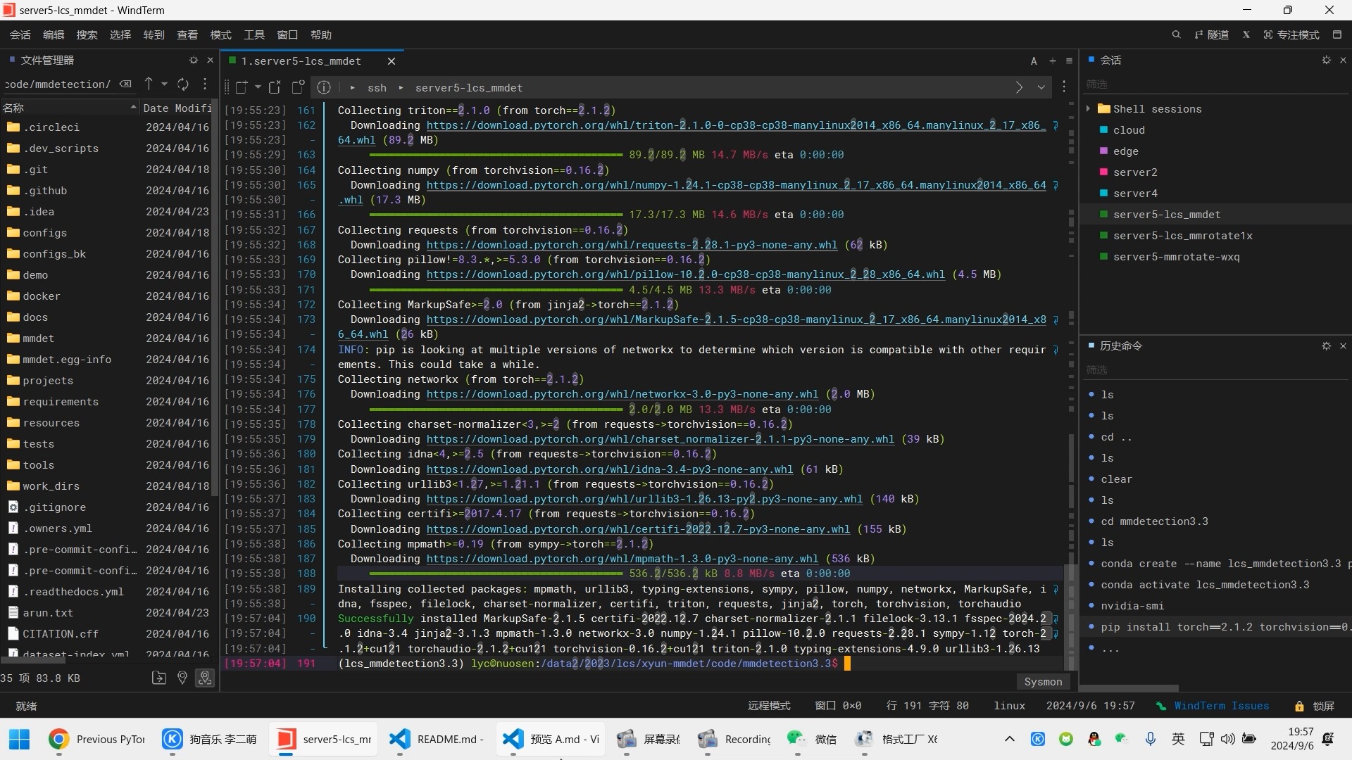Viewport: 1352px width, 760px height.
Task: Open settings gear of 历史命令 panel
Action: coord(1326,346)
